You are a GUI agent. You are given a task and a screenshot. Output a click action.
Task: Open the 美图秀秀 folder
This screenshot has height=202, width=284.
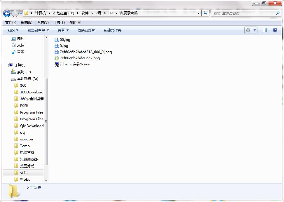click(x=24, y=166)
